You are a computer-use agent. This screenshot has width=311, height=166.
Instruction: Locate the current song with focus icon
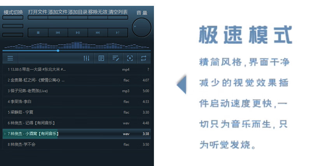point(130,58)
